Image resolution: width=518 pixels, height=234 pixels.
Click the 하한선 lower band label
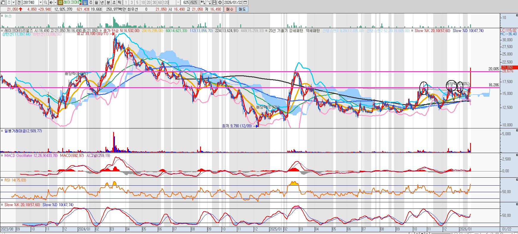47,34
